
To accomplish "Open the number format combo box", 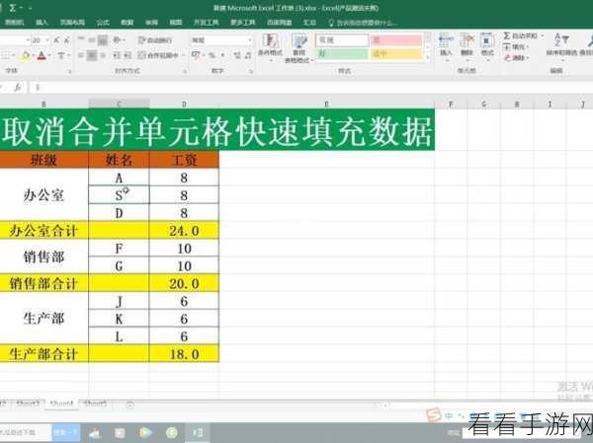I will 221,40.
